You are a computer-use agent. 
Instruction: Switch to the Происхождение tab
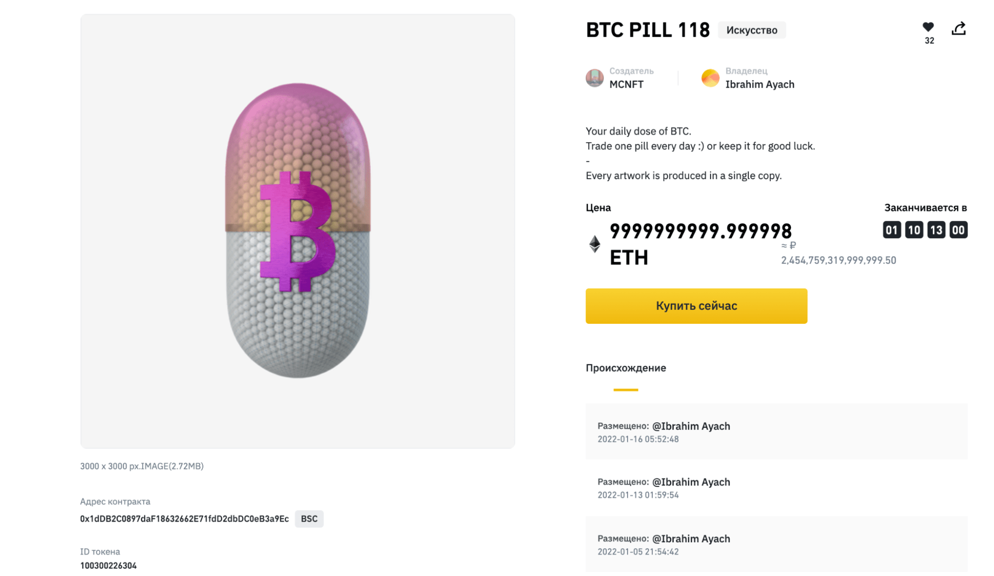(x=625, y=368)
